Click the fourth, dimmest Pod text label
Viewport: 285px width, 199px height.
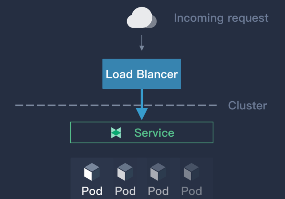[192, 191]
